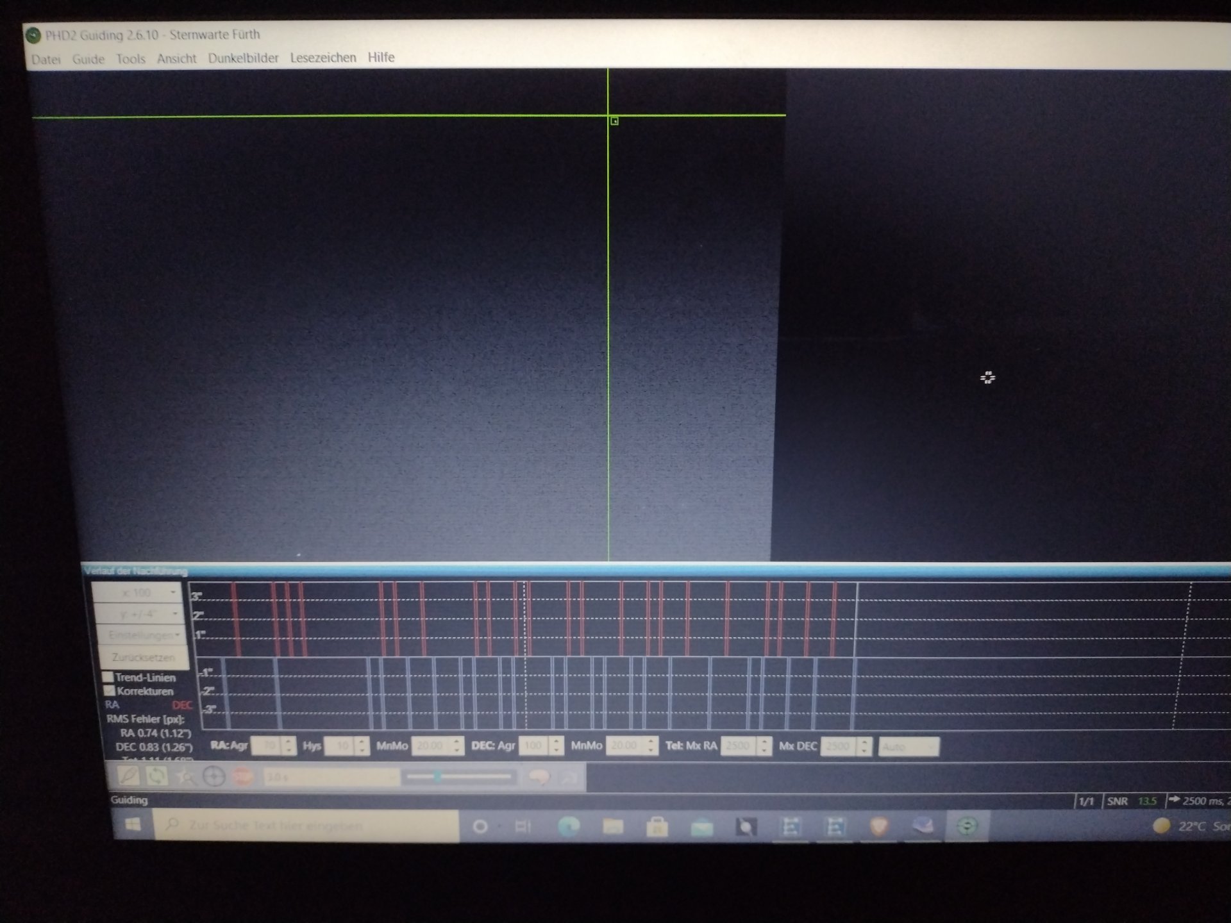The height and width of the screenshot is (923, 1231).
Task: Click the 22°C weather text
Action: (1192, 826)
